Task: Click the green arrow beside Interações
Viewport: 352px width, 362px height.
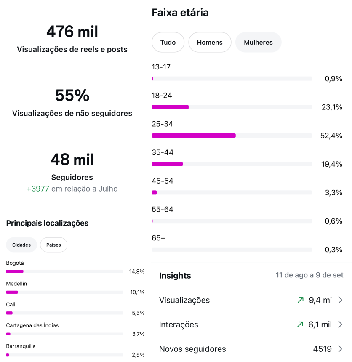Action: click(300, 325)
